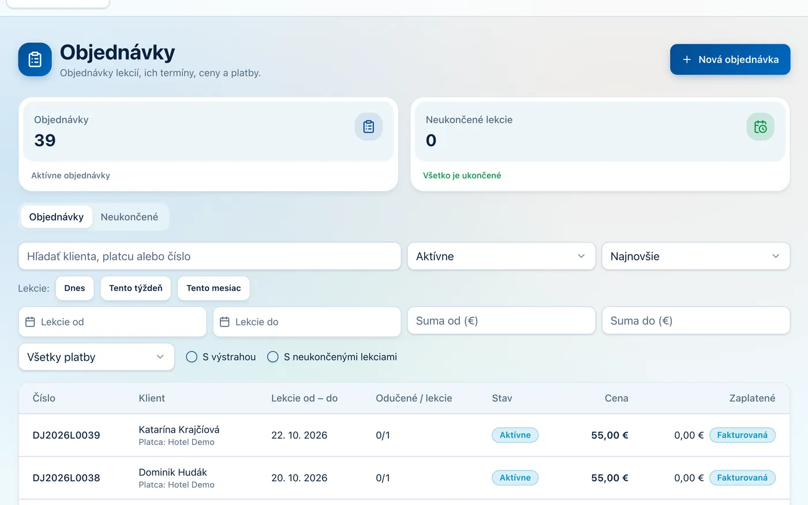Image resolution: width=808 pixels, height=505 pixels.
Task: Click the calendar icon in Lekcie do
Action: 225,322
